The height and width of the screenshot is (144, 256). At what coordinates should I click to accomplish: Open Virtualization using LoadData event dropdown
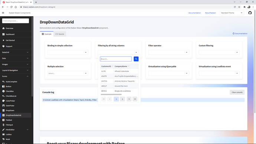click(x=219, y=73)
